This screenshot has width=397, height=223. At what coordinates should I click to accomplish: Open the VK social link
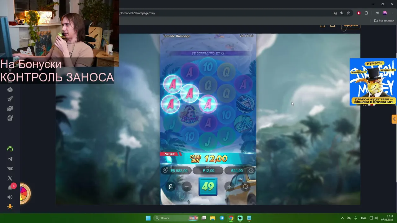pyautogui.click(x=10, y=168)
